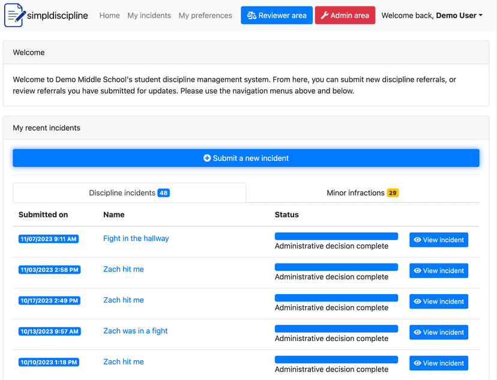This screenshot has height=380, width=497.
Task: Click the 11/07/2023 9:11 AM date badge
Action: pos(49,239)
